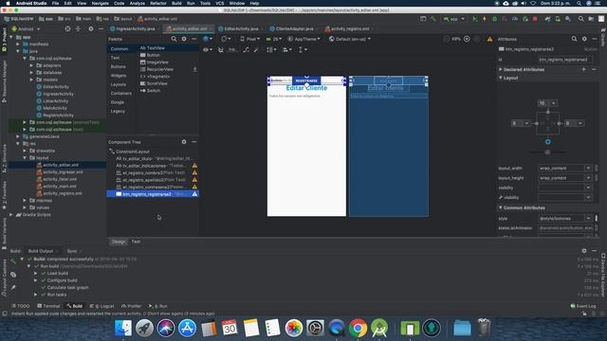This screenshot has height=341, width=607.
Task: Select the Buttons palette category
Action: coord(118,67)
